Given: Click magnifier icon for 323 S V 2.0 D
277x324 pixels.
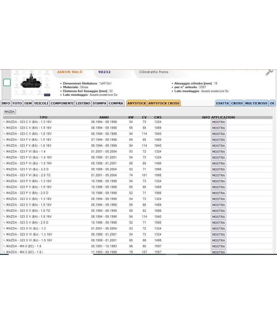Looking at the screenshot, I should click(x=4, y=222).
